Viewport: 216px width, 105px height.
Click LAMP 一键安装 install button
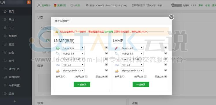[141, 84]
